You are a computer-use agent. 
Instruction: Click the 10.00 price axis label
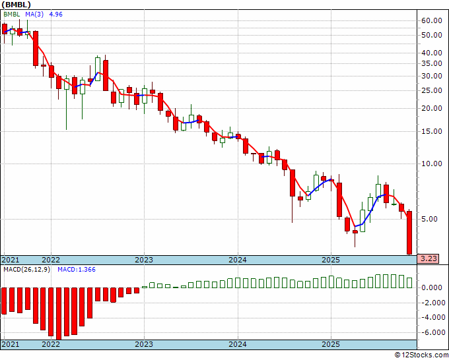click(432, 164)
